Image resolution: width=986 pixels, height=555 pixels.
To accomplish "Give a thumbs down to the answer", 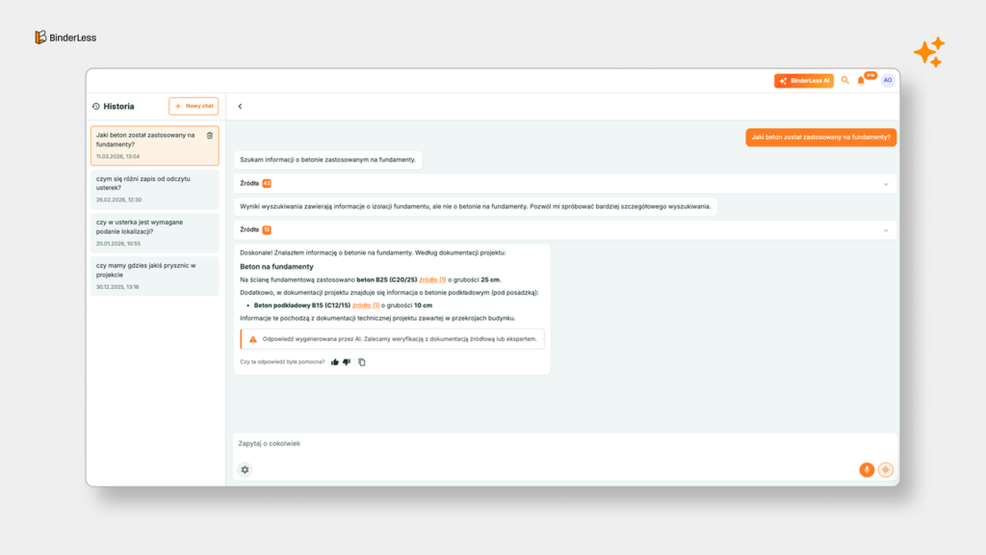I will point(346,361).
